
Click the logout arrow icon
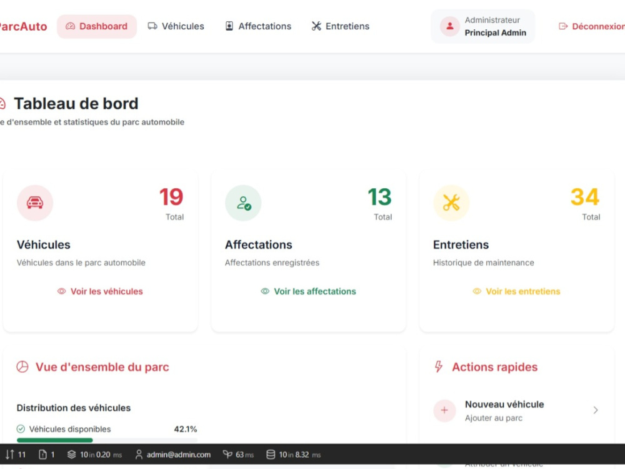pyautogui.click(x=563, y=26)
